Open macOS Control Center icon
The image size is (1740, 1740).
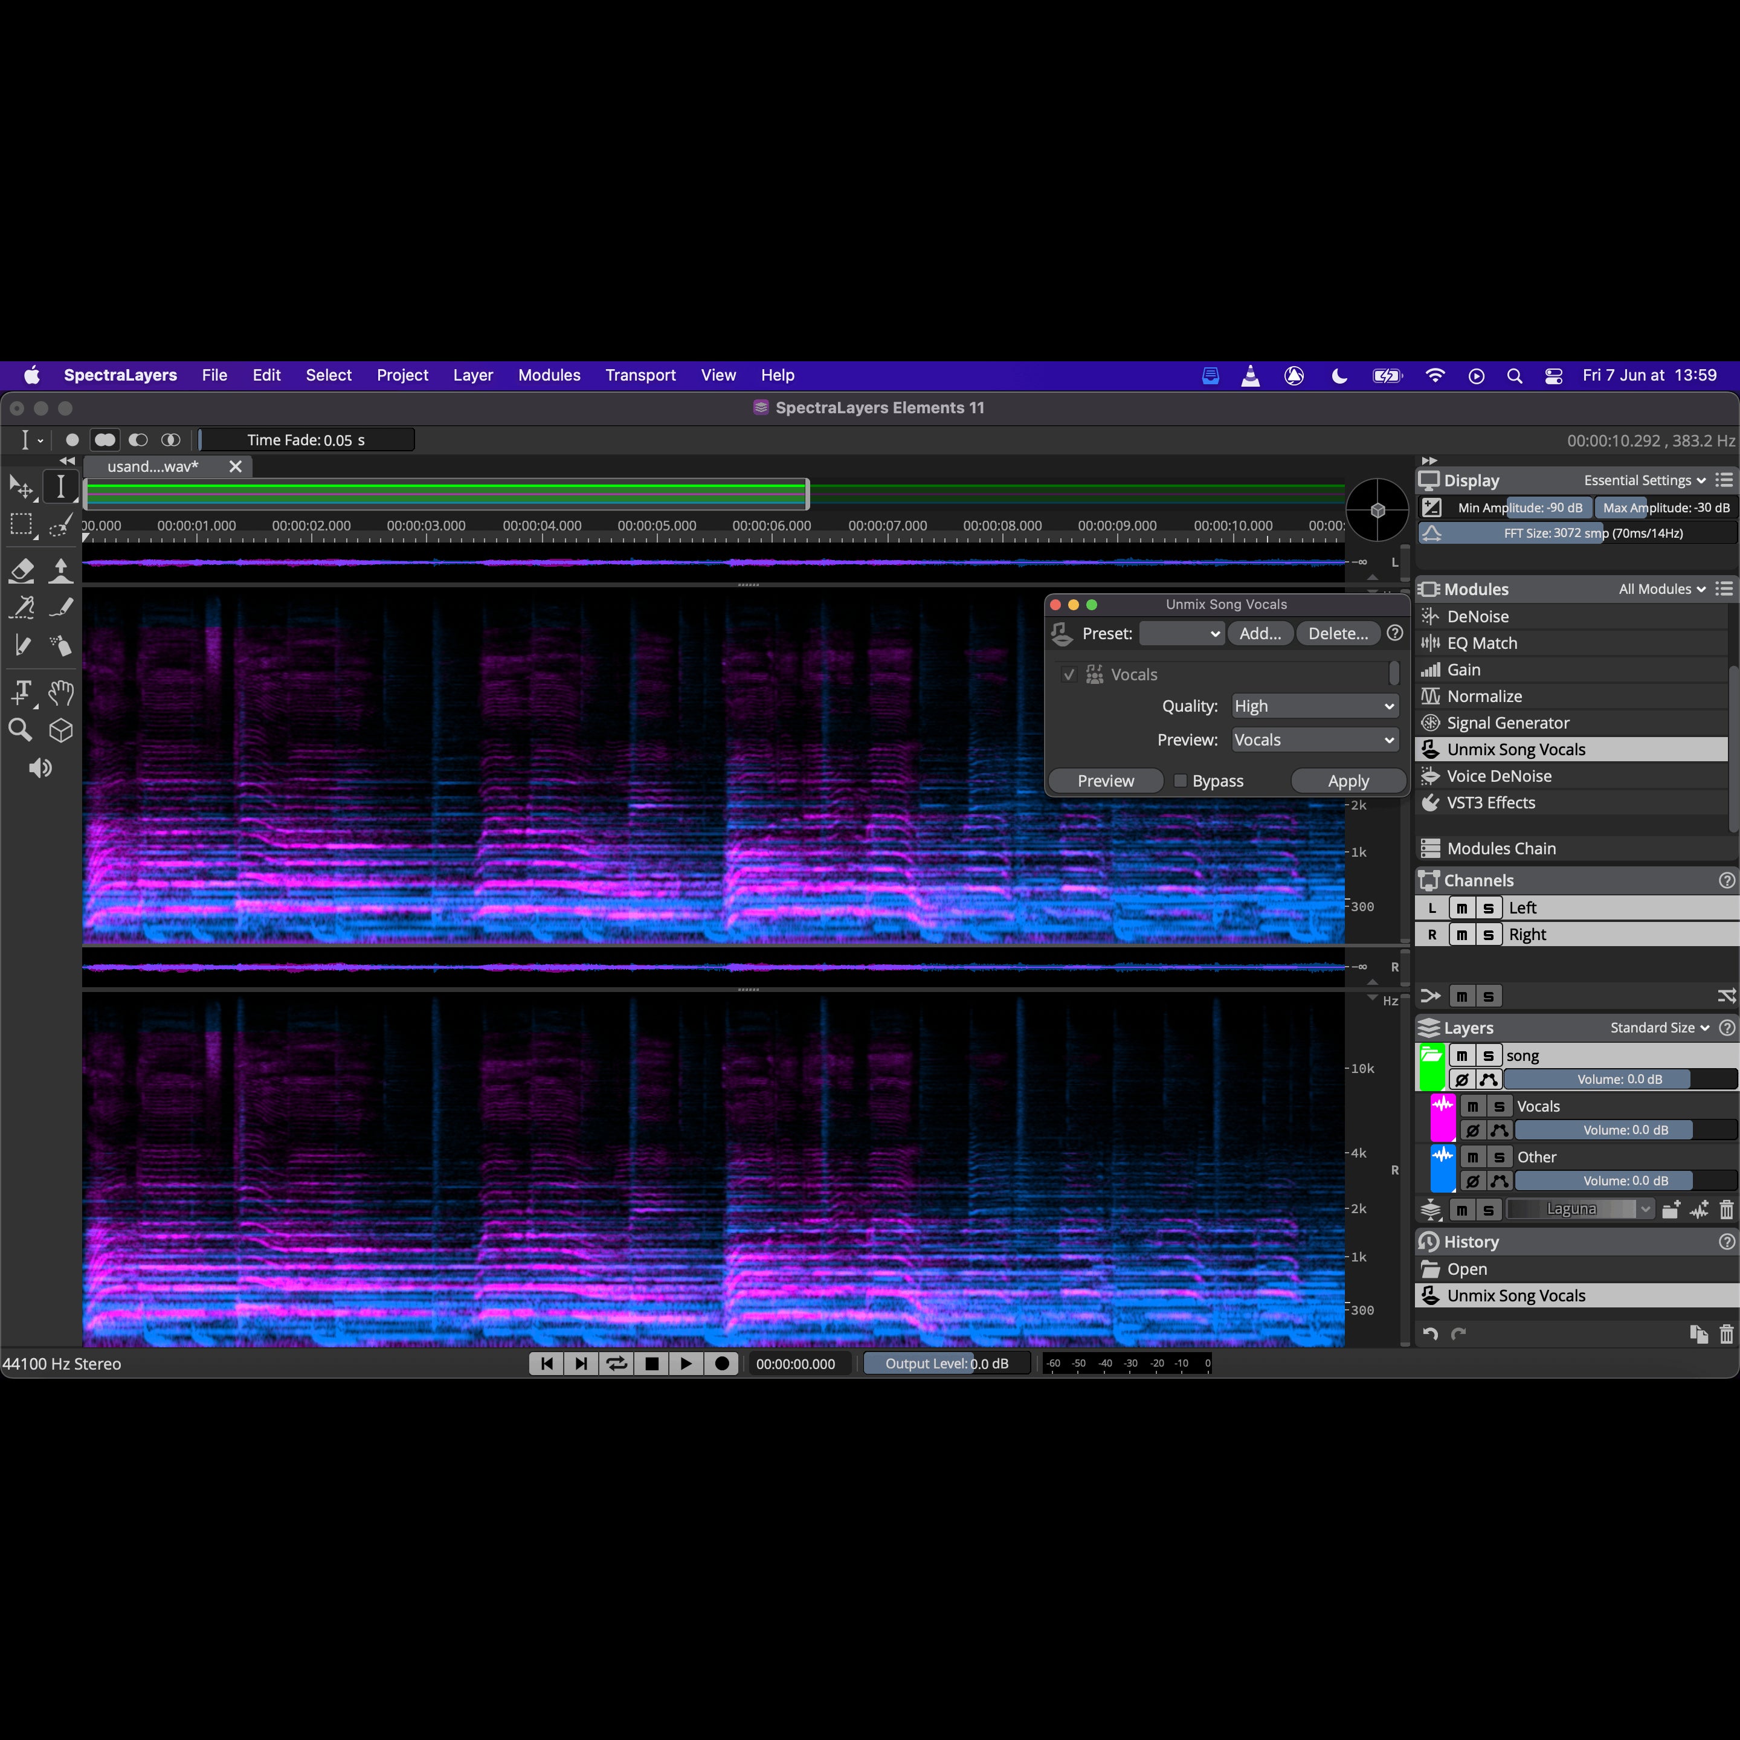click(1553, 376)
